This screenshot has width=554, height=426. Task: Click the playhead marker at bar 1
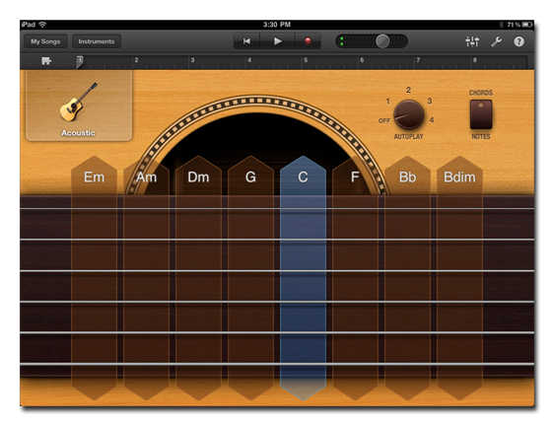(80, 61)
